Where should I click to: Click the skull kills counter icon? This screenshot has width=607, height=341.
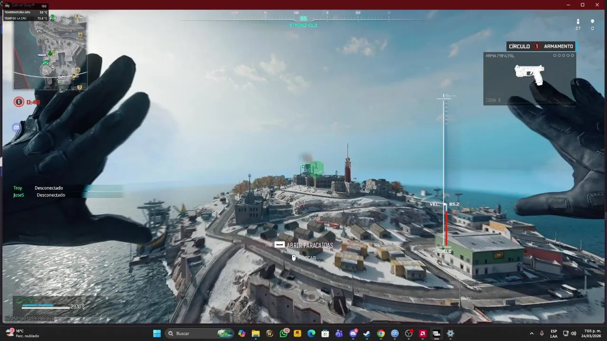pos(592,22)
